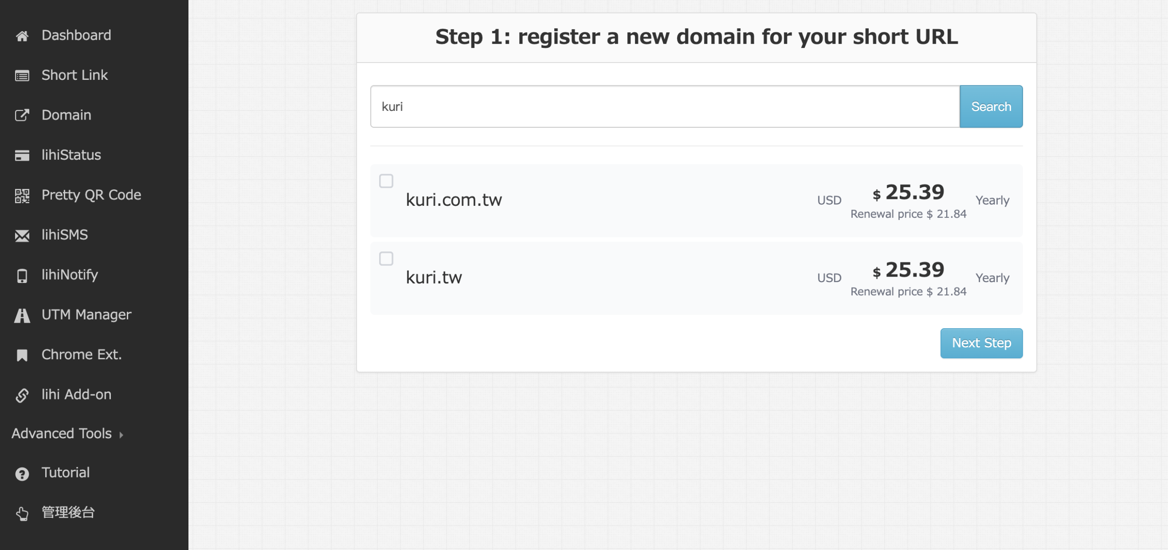Click the kuri.tw domain name text
This screenshot has width=1168, height=550.
[x=434, y=278]
